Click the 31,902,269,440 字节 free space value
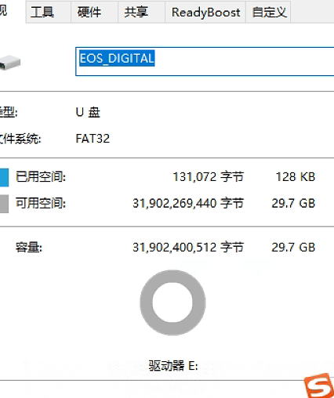 [188, 203]
